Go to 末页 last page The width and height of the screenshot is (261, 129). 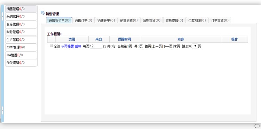177,46
